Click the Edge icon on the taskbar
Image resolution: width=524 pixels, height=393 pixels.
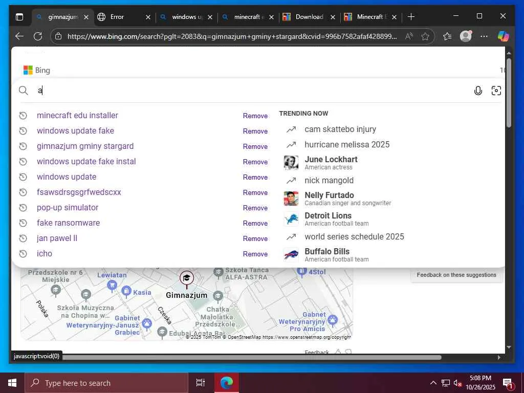226,383
